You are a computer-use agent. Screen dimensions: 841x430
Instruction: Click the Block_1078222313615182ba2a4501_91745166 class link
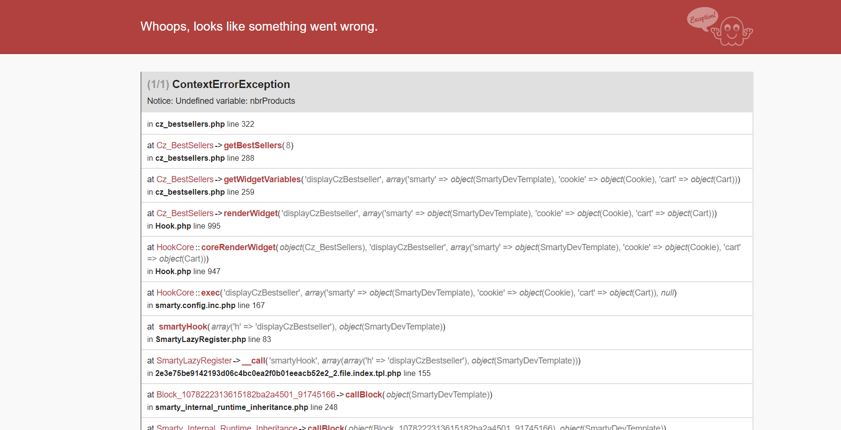tap(246, 395)
